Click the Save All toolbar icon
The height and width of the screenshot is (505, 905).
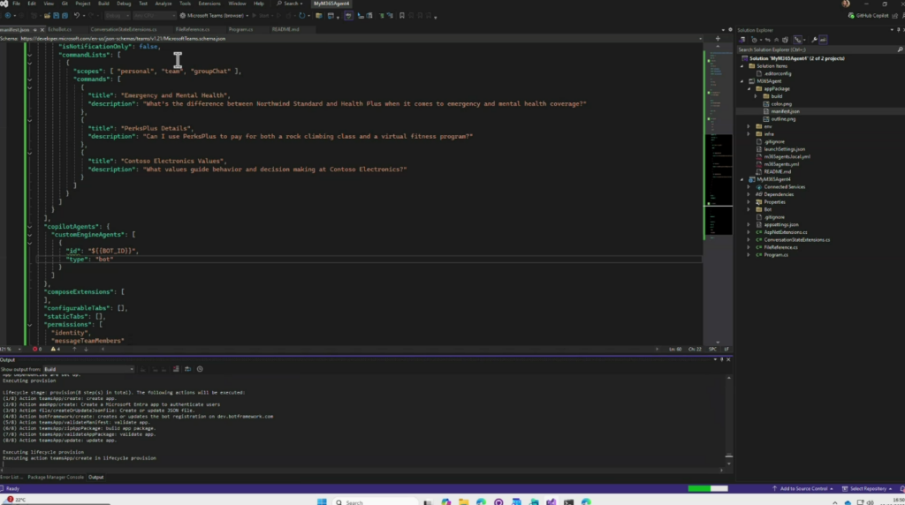pyautogui.click(x=64, y=16)
